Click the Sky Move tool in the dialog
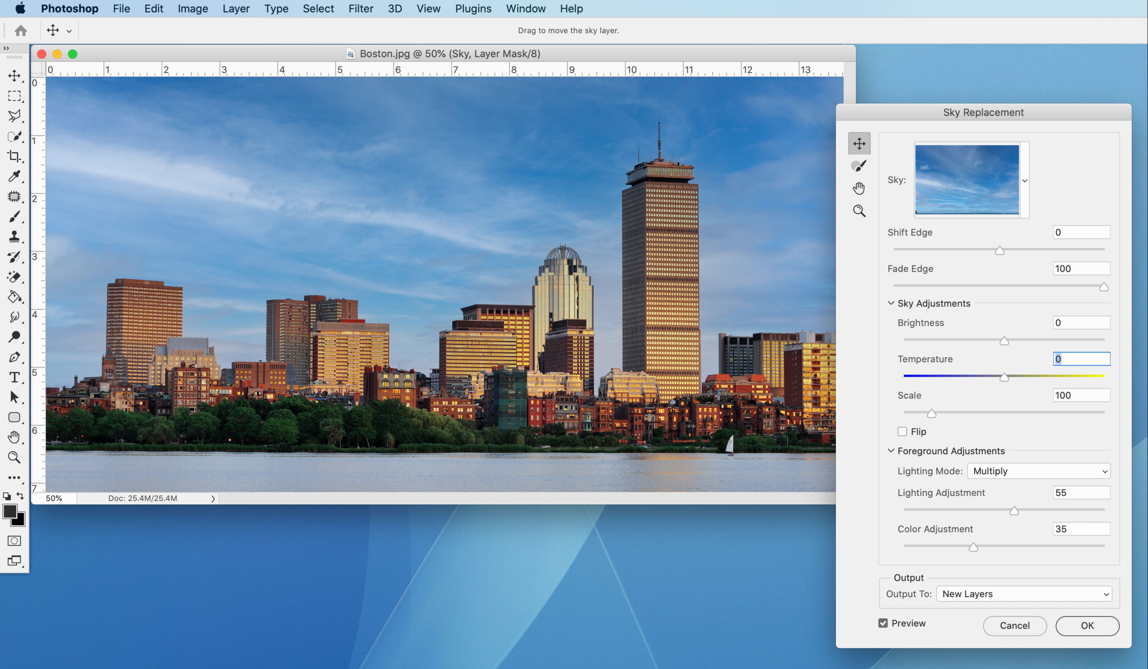 [859, 143]
